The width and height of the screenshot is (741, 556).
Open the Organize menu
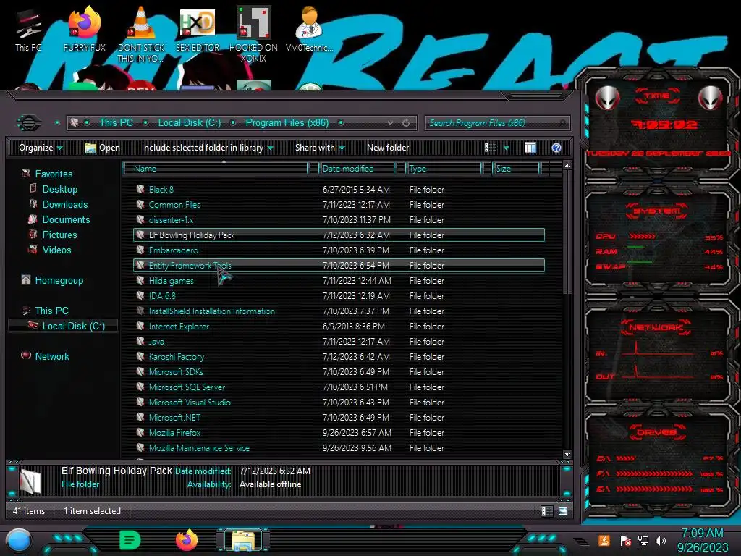(41, 148)
